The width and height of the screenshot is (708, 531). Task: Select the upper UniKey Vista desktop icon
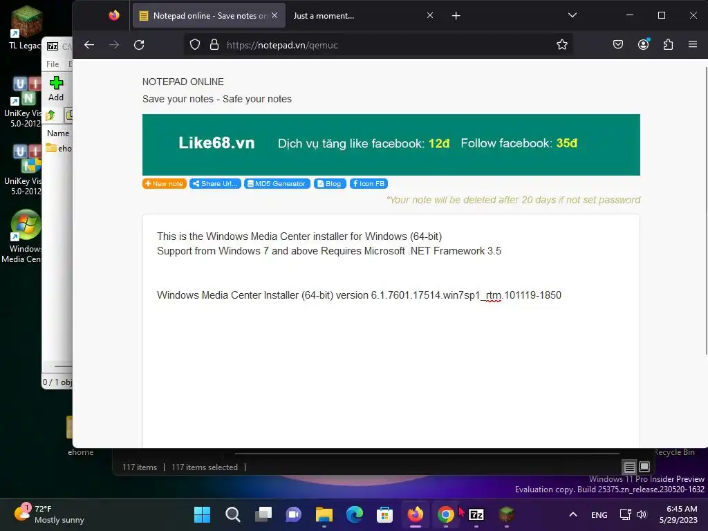click(x=24, y=102)
